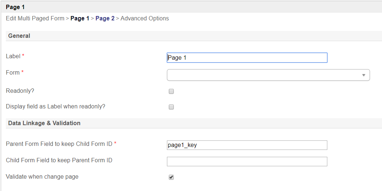This screenshot has width=382, height=191.
Task: Click Parent Form Field to keep Child label
Action: coord(59,144)
